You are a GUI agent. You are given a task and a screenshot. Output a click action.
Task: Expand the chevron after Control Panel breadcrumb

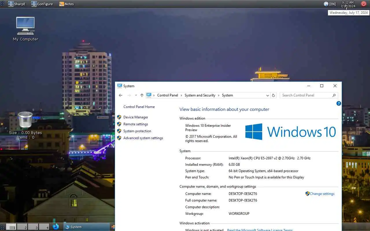(x=181, y=95)
